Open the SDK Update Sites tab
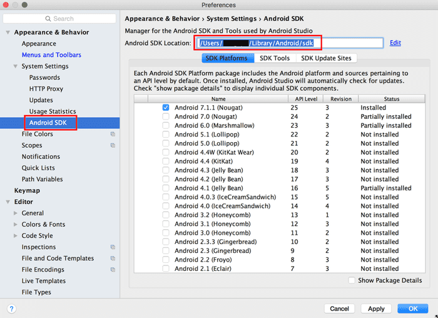Viewport: 438px width, 318px height. click(326, 58)
